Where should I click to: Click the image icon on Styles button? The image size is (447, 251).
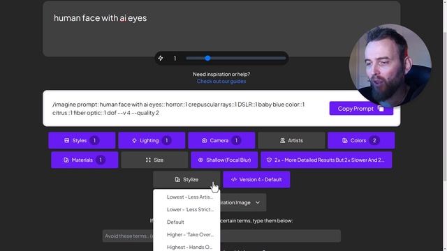pos(67,140)
